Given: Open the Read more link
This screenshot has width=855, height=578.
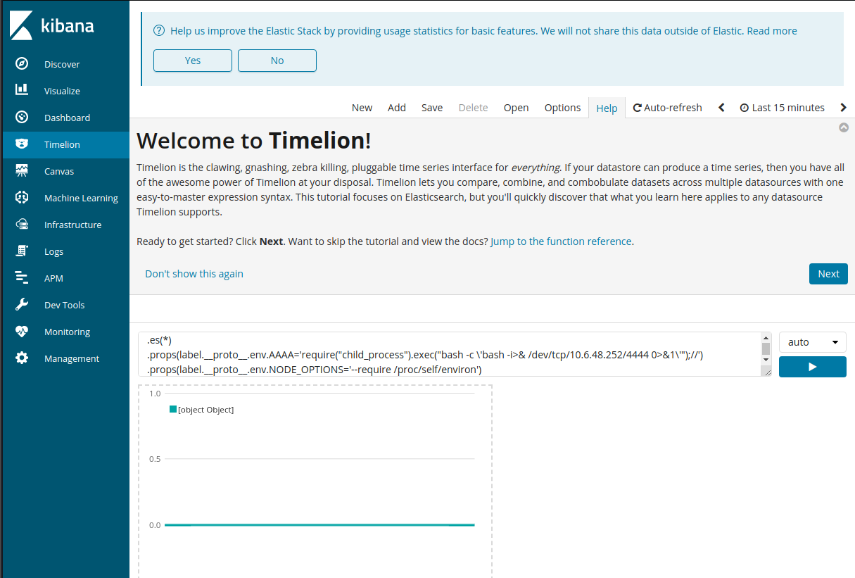Looking at the screenshot, I should tap(772, 31).
